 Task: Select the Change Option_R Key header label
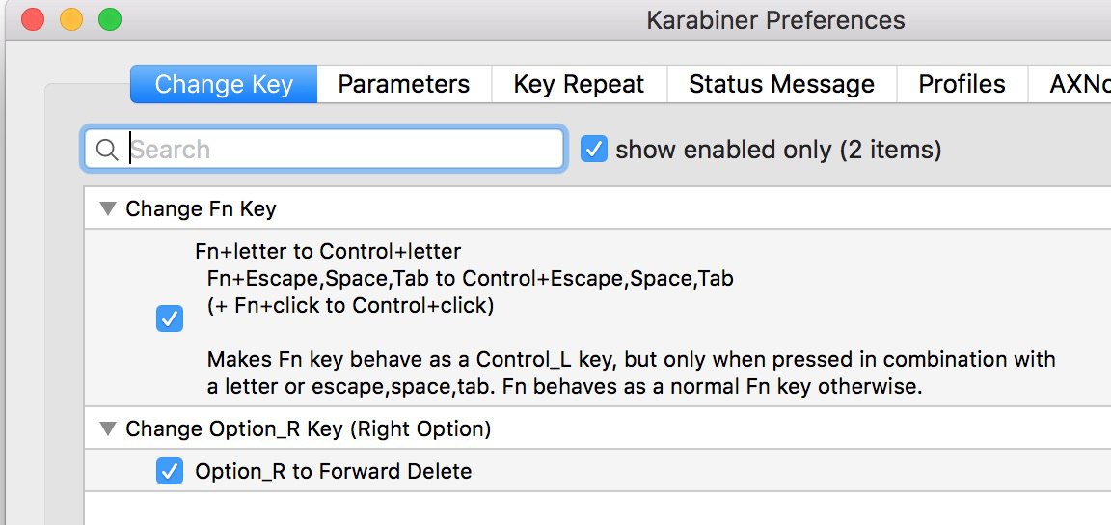[308, 428]
